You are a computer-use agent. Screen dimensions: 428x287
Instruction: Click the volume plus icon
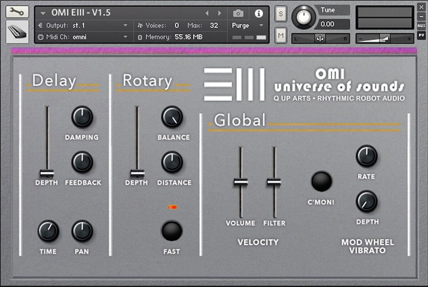(409, 39)
